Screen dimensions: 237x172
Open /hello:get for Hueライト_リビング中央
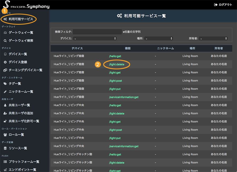115,105
